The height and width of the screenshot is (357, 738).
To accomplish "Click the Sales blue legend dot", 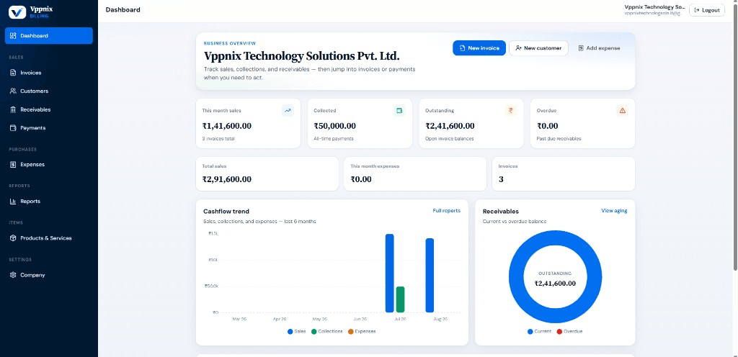I will pyautogui.click(x=290, y=332).
